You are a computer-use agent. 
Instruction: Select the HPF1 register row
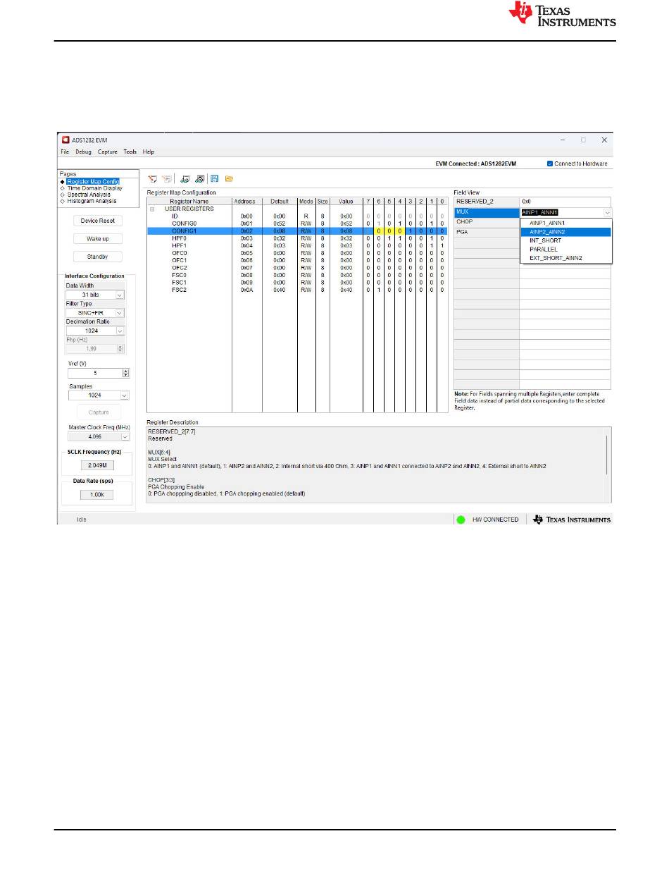(x=297, y=245)
